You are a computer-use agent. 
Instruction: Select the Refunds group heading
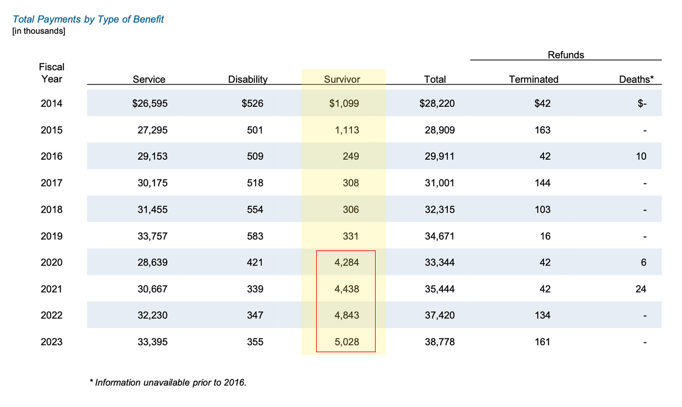(x=566, y=55)
